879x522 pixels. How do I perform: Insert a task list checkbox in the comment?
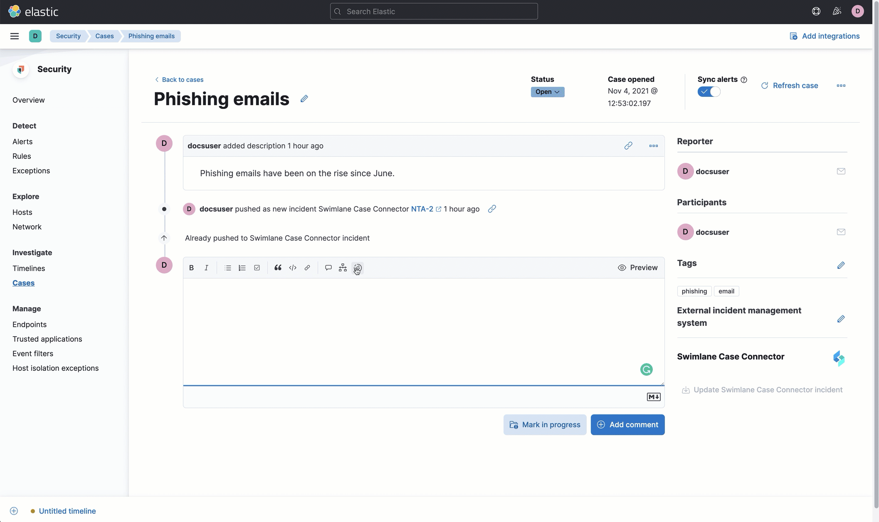pyautogui.click(x=257, y=267)
